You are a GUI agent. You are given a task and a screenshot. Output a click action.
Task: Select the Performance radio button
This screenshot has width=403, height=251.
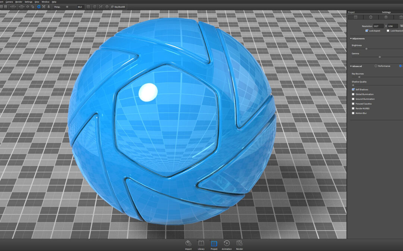pyautogui.click(x=376, y=66)
